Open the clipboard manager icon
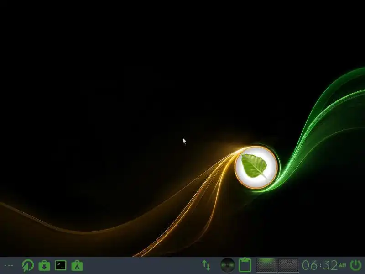Image resolution: width=365 pixels, height=274 pixels. pos(245,265)
